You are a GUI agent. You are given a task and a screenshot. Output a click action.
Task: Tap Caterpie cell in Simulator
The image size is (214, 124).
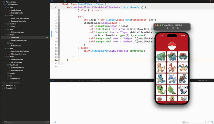[161, 90]
